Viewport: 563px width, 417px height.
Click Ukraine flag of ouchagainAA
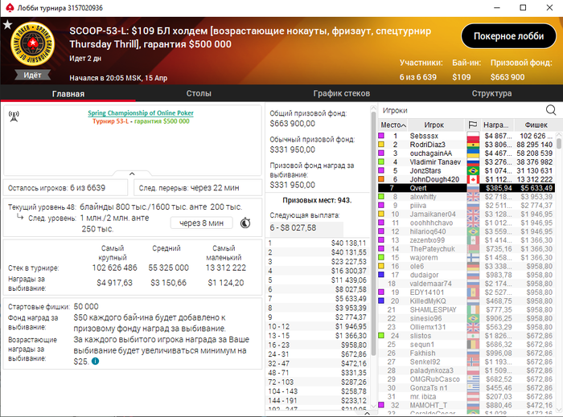(x=473, y=153)
